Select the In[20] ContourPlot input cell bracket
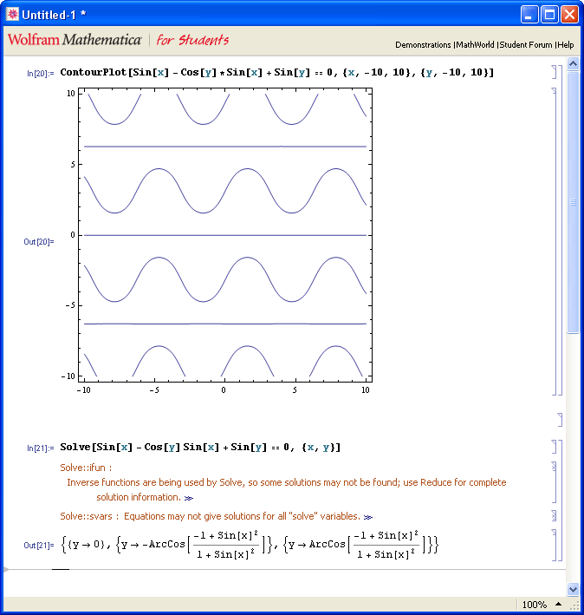584x615 pixels. [x=554, y=73]
